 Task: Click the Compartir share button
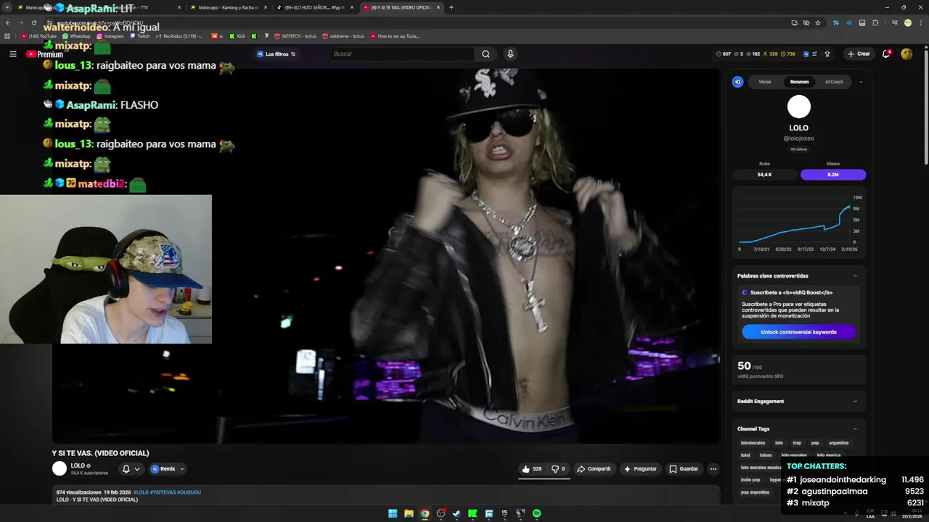click(x=594, y=469)
